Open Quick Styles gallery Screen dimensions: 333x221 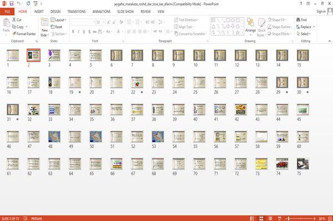(261, 28)
